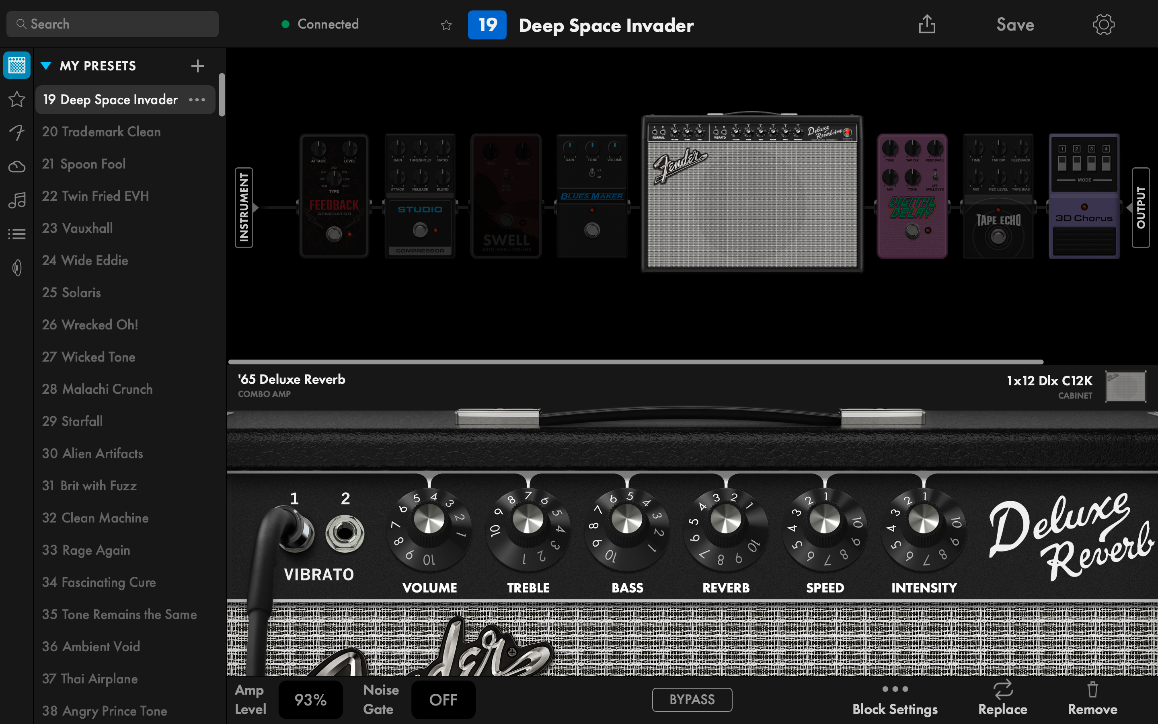
Task: Click the amp BASS knob
Action: click(627, 529)
